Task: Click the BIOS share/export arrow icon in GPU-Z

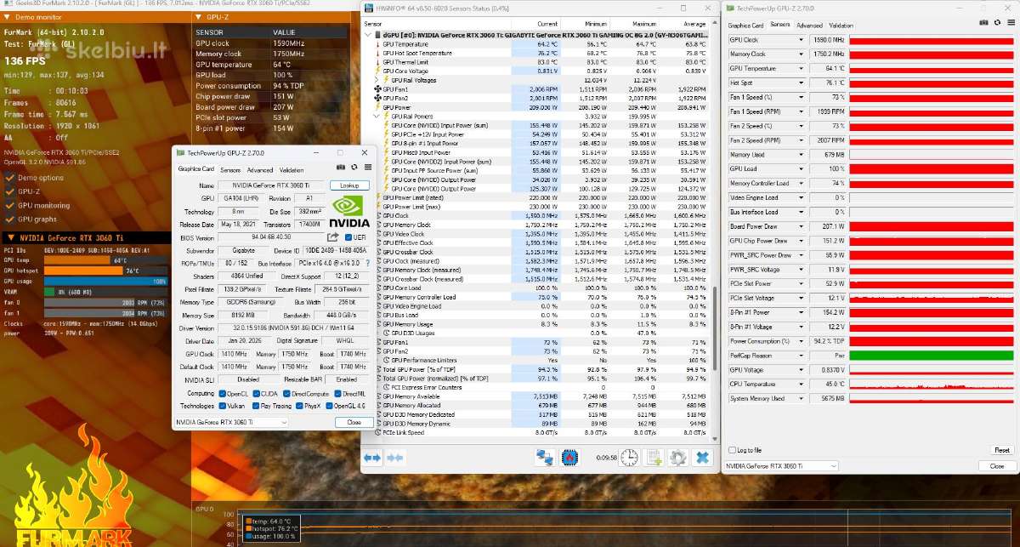Action: tap(334, 237)
